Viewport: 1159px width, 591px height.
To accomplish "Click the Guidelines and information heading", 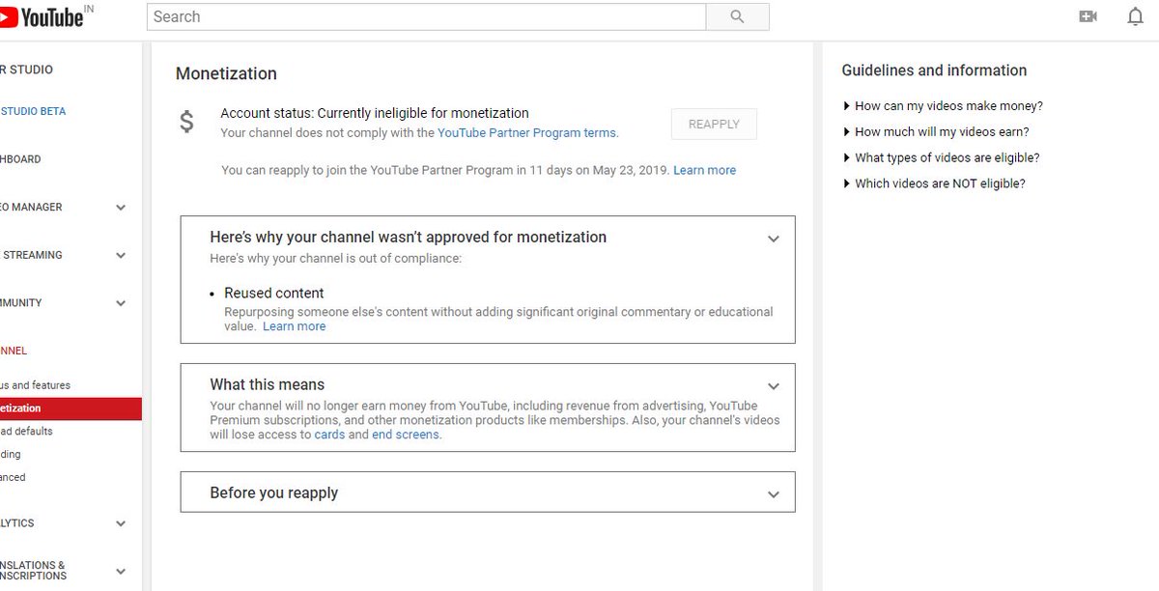I will [934, 70].
